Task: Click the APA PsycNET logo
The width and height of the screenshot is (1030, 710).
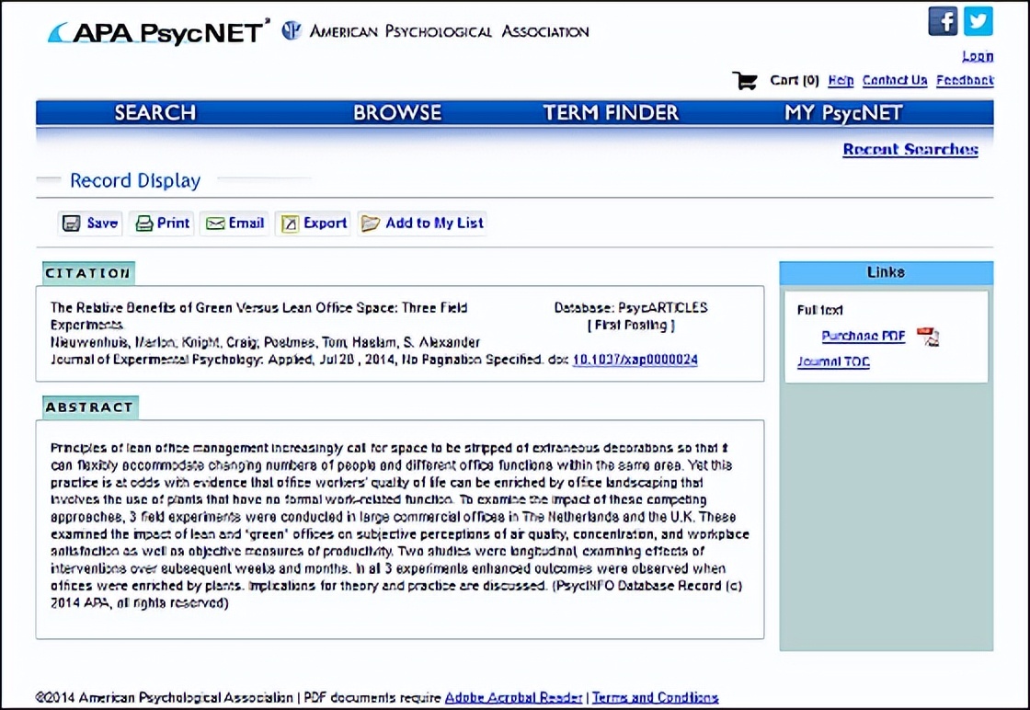Action: (158, 31)
